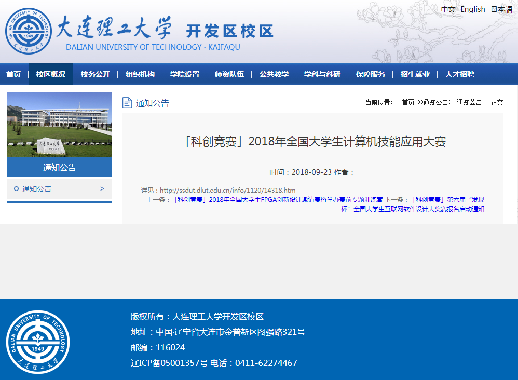Click the footer address 图强路321号 line
This screenshot has height=380, width=518.
click(217, 332)
